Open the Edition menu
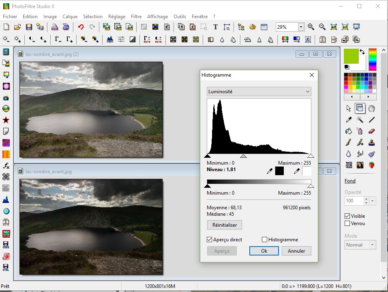The height and width of the screenshot is (292, 388). (30, 17)
